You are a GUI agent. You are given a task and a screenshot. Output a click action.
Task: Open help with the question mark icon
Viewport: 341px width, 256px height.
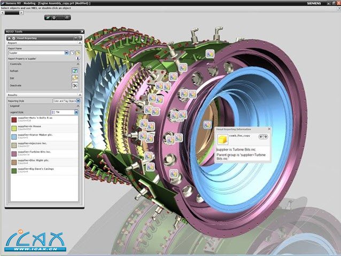pyautogui.click(x=80, y=38)
